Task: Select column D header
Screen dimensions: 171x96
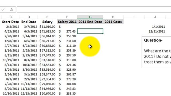Action: tap(29, 17)
